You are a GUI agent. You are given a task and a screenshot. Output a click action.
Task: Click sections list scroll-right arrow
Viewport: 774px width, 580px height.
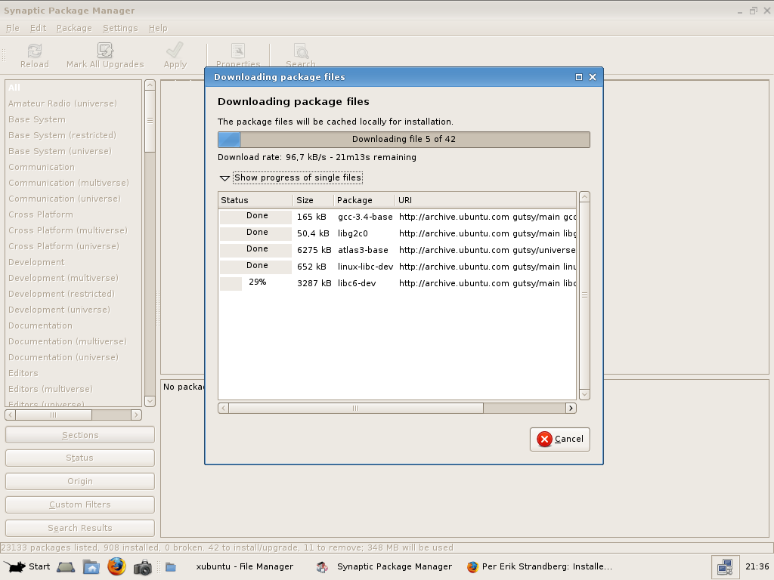point(136,415)
